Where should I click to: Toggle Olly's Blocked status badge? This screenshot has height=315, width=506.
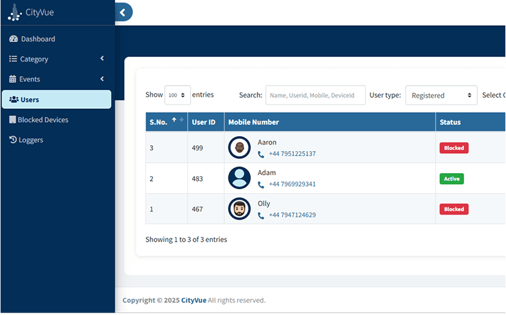click(453, 209)
